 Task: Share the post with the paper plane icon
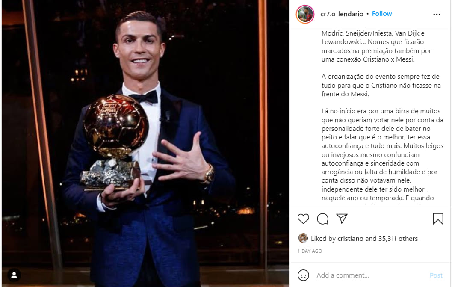point(342,218)
